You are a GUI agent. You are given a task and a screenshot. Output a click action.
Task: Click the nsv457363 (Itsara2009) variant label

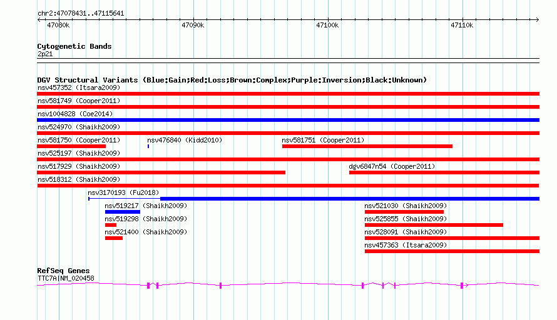pos(406,245)
